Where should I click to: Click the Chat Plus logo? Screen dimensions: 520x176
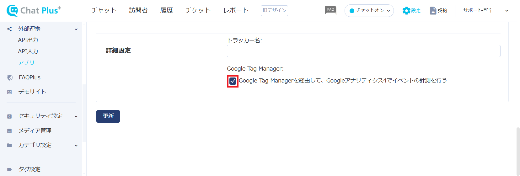point(34,10)
